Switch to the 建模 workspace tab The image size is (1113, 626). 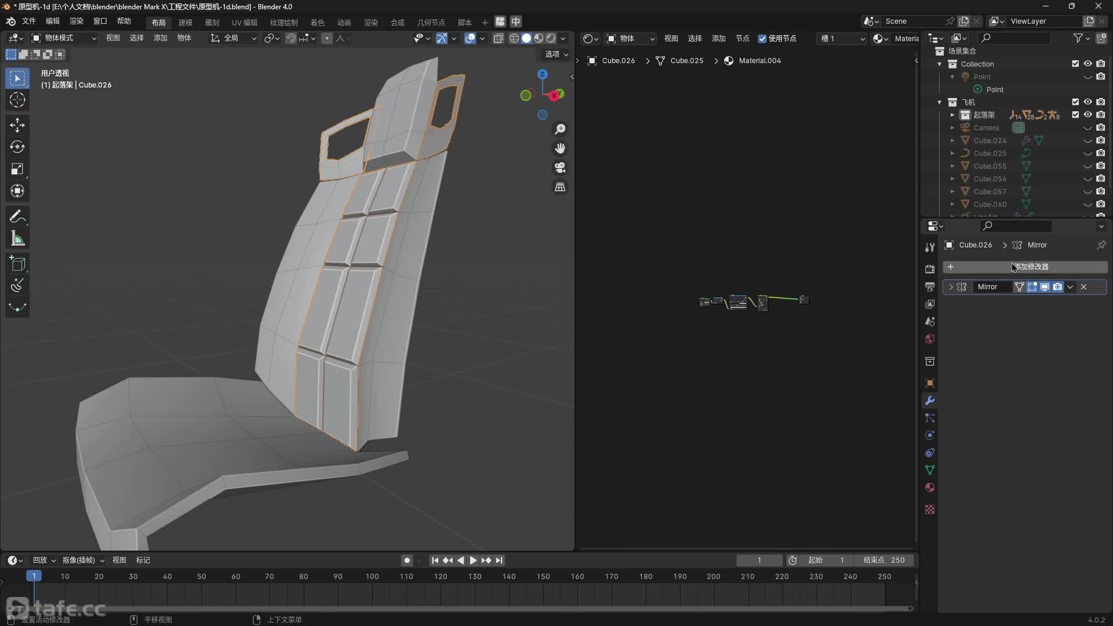tap(185, 22)
